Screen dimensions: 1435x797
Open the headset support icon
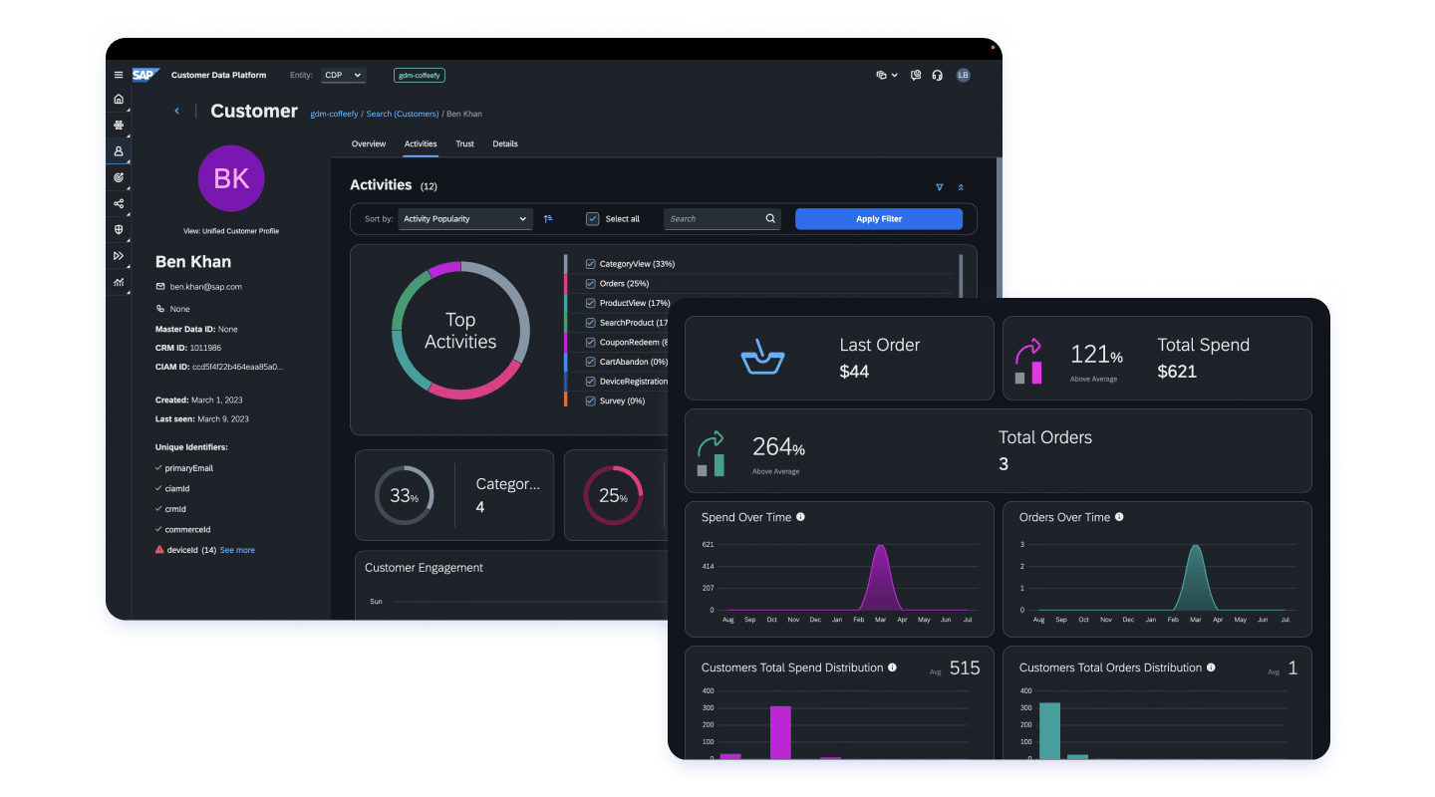click(x=938, y=75)
